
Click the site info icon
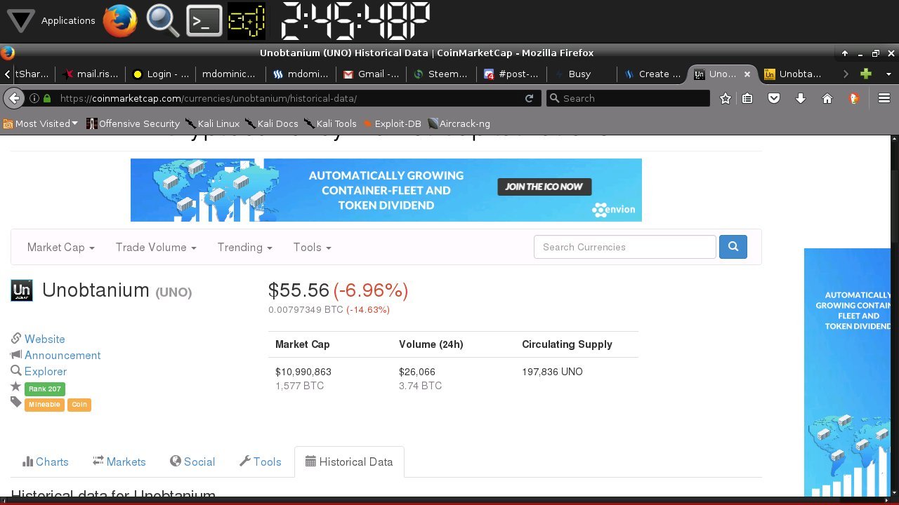click(x=34, y=98)
